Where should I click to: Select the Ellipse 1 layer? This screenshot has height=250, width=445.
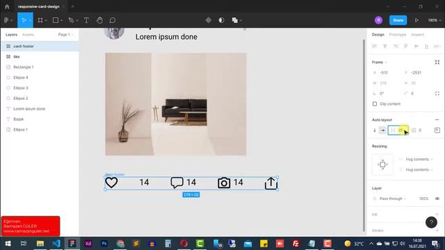tap(40, 130)
